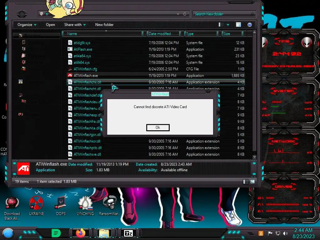Sort files by Date modified column
This screenshot has height=240, width=320.
pos(163,34)
